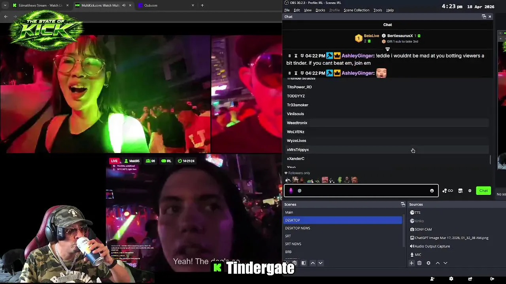Undock the Scenes panel with float icon
The width and height of the screenshot is (506, 284).
[x=403, y=204]
